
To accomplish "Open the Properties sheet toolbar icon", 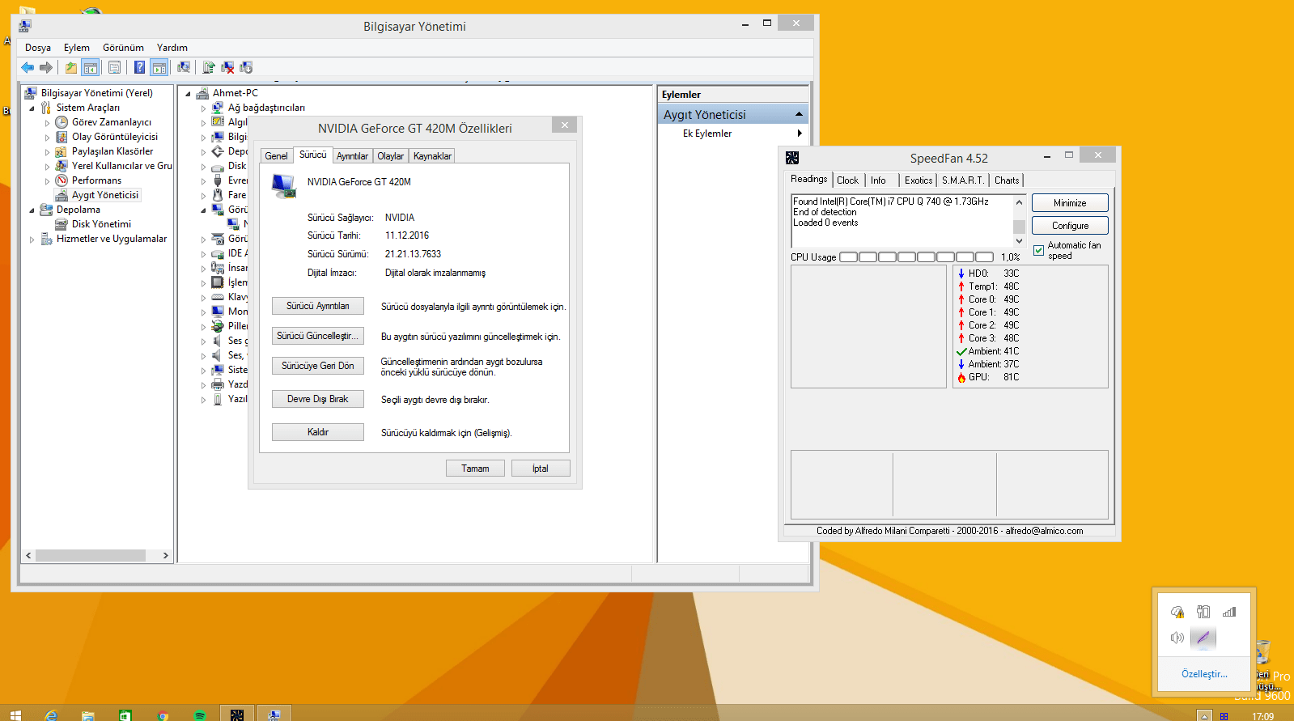I will point(115,67).
